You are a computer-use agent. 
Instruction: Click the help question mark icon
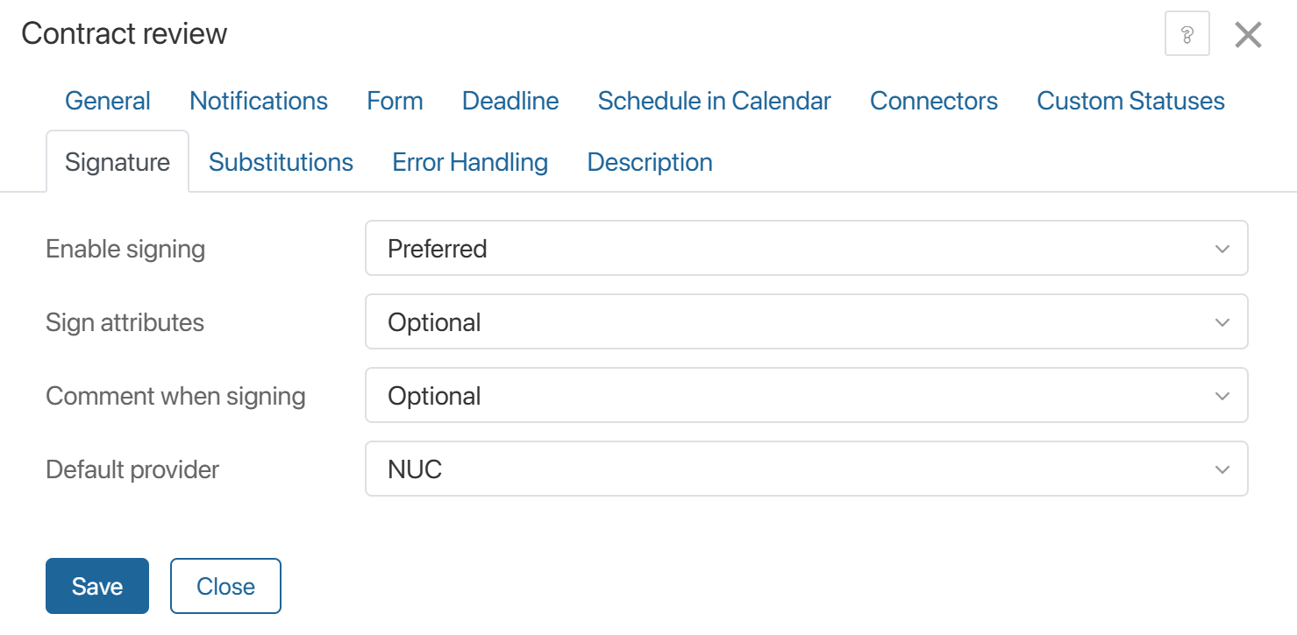(1187, 34)
